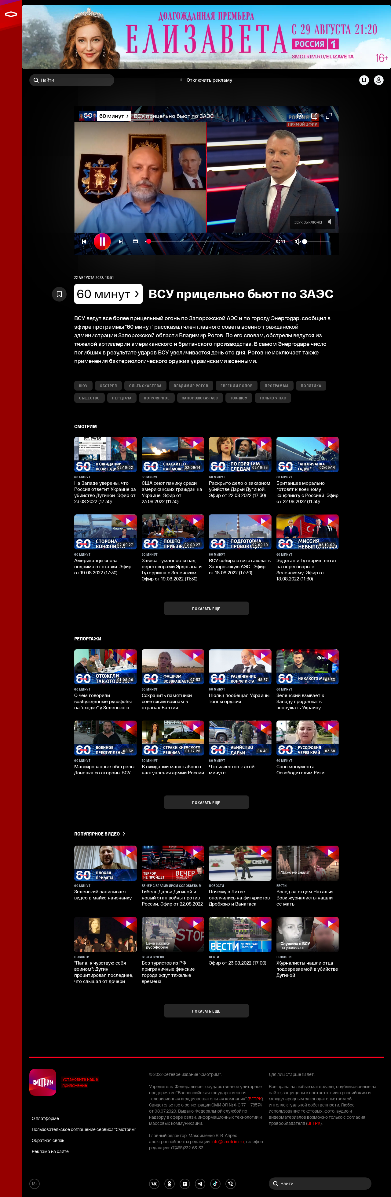The height and width of the screenshot is (1197, 391).
Task: Click the 'Звук выключен' sound notice
Action: point(313,222)
